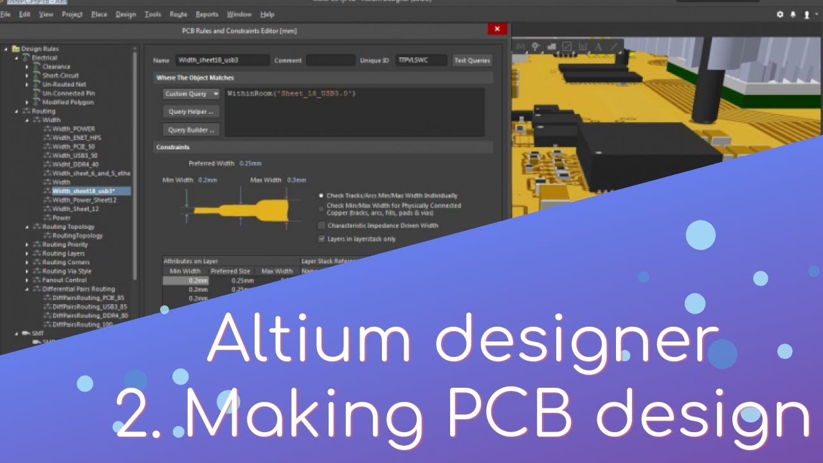Image resolution: width=823 pixels, height=463 pixels.
Task: Collapse the Electrical tree node
Action: click(17, 58)
